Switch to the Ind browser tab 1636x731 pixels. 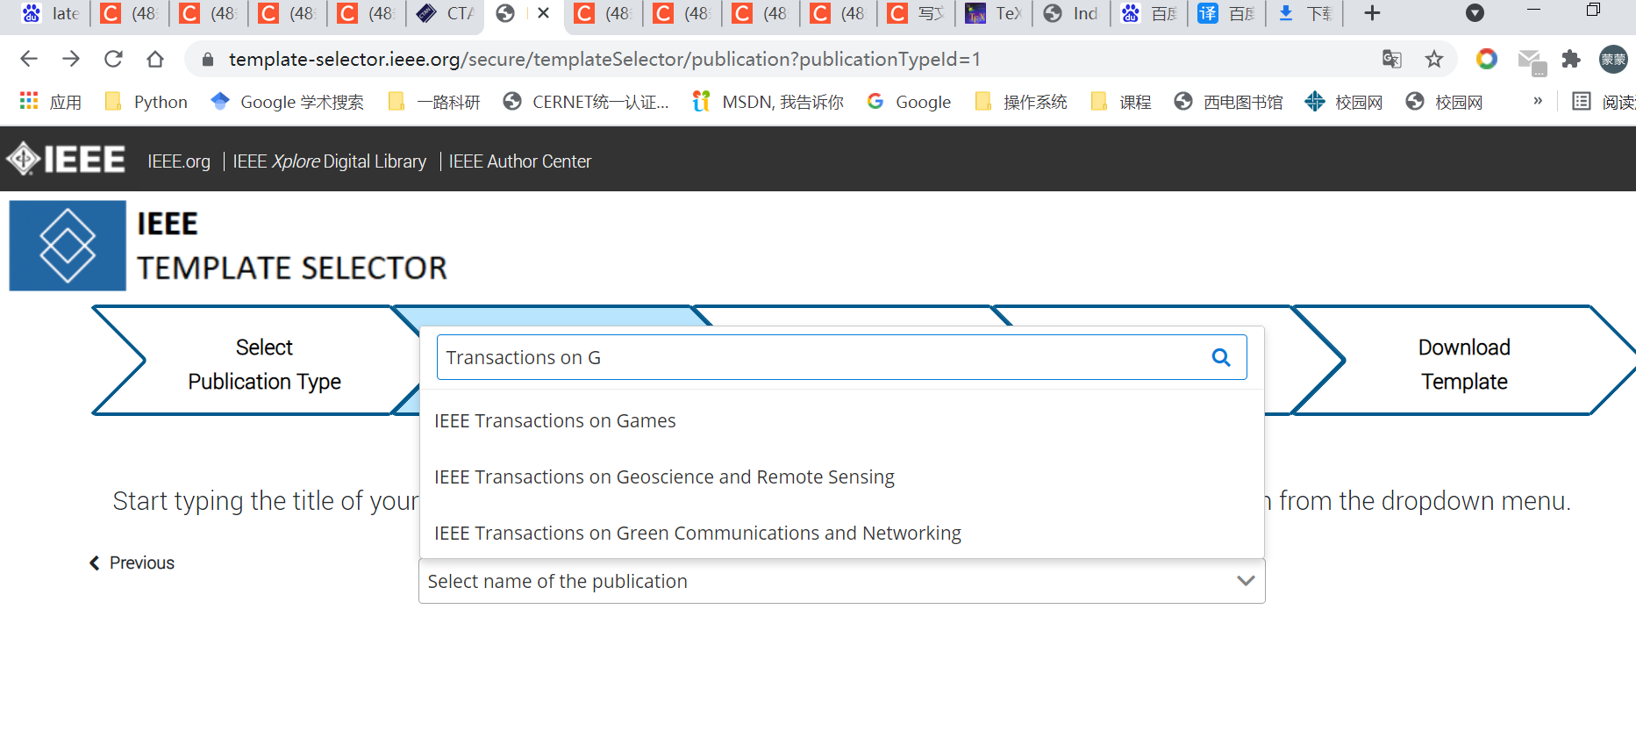click(1072, 13)
